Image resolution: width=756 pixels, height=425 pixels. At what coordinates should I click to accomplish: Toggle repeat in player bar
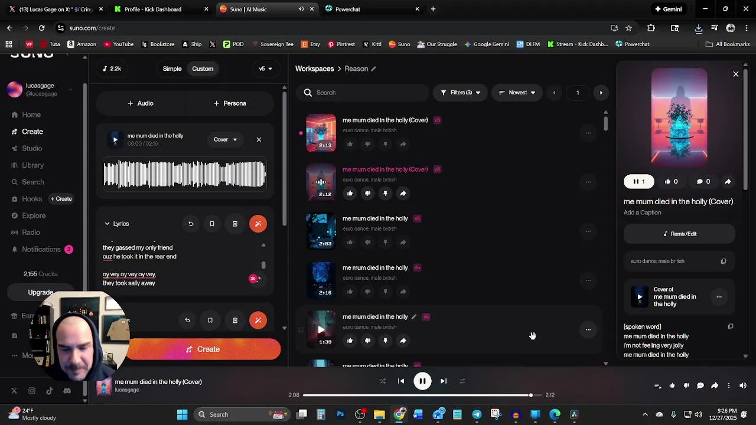462,381
